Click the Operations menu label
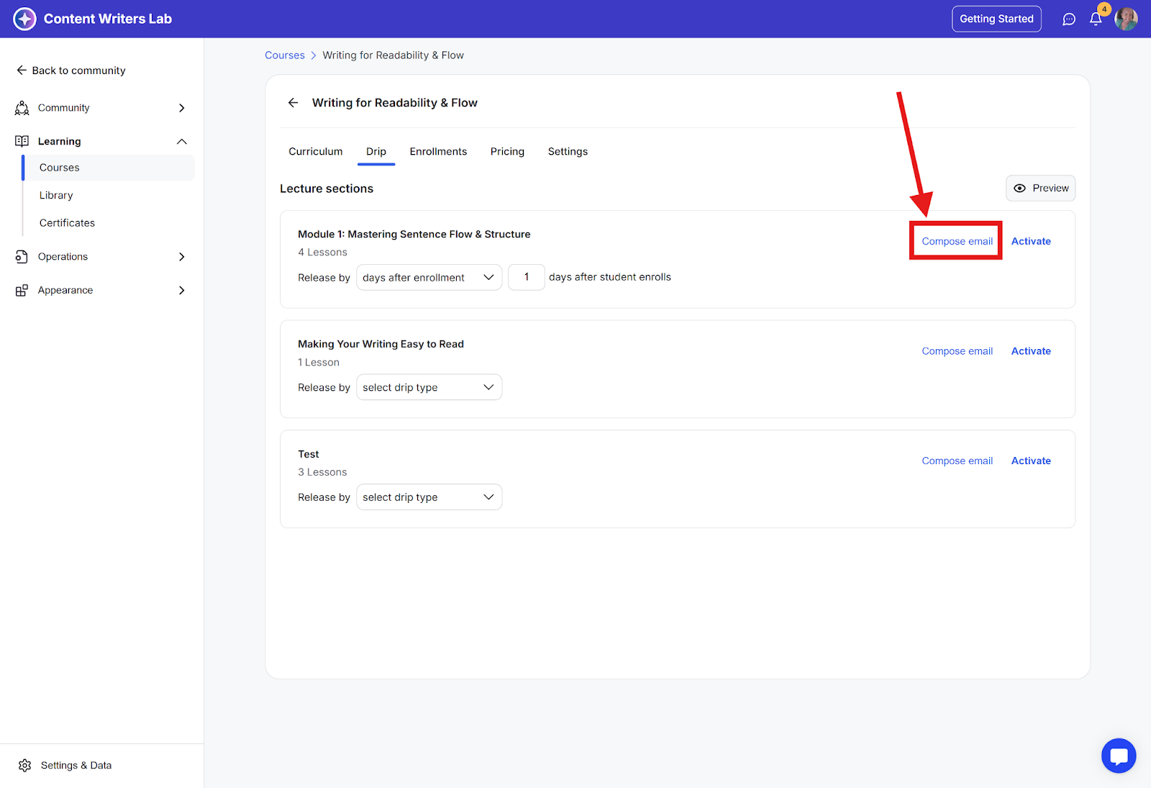This screenshot has width=1151, height=788. pyautogui.click(x=63, y=257)
